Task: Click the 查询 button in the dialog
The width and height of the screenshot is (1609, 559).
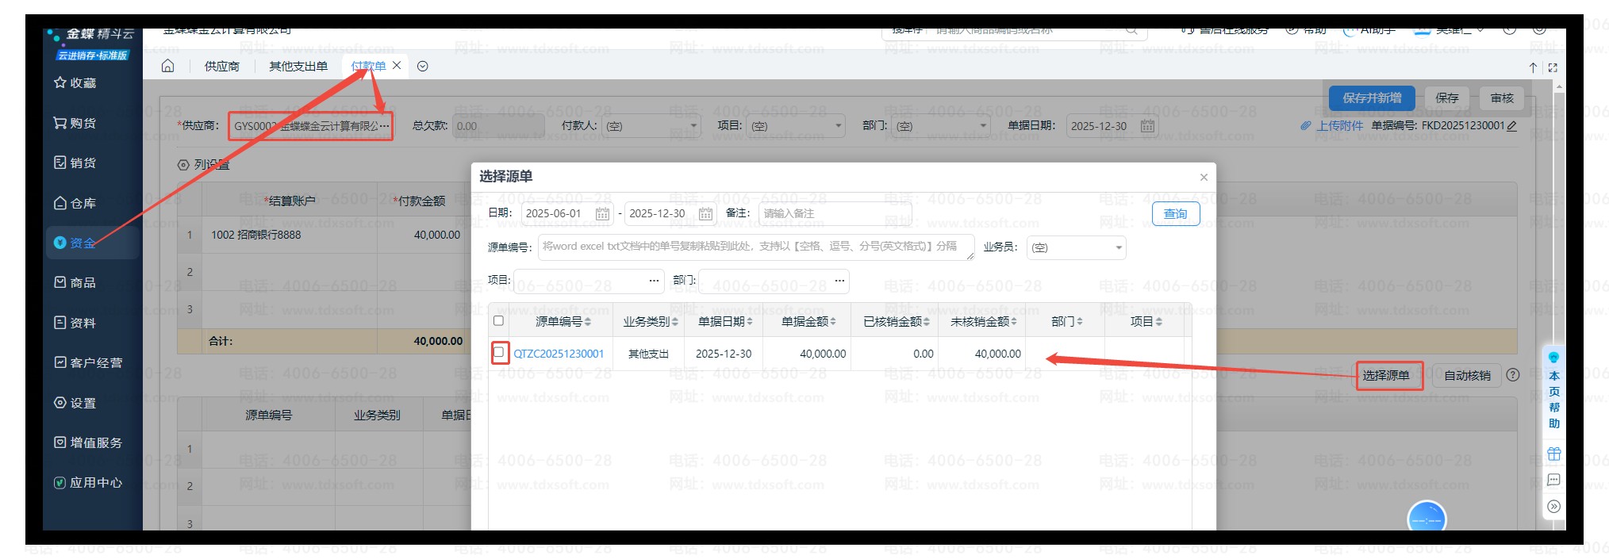Action: [x=1175, y=214]
